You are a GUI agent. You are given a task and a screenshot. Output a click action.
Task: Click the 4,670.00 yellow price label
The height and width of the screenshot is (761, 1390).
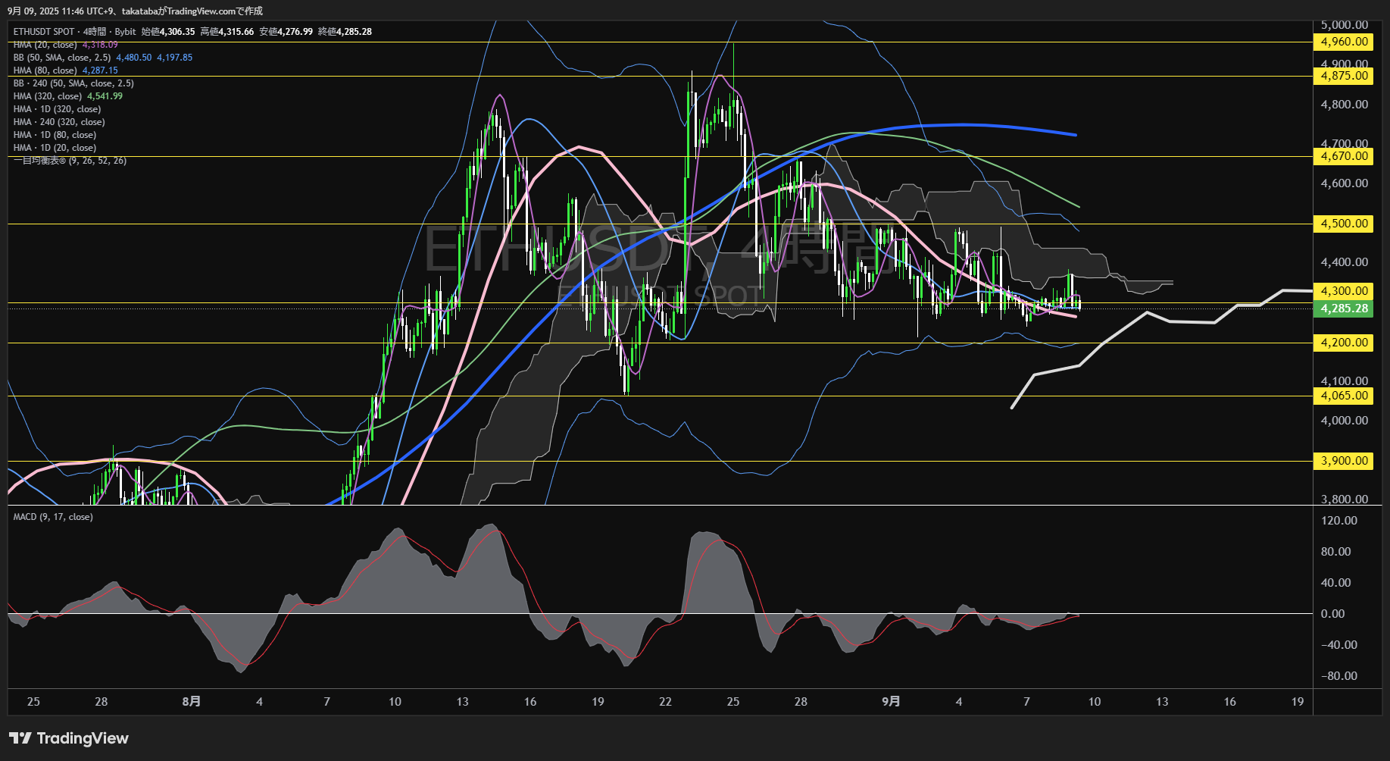[1343, 156]
